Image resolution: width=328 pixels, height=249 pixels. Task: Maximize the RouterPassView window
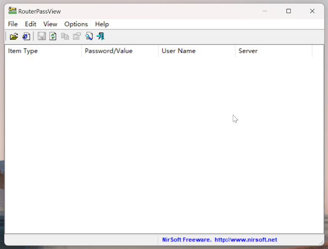click(288, 11)
